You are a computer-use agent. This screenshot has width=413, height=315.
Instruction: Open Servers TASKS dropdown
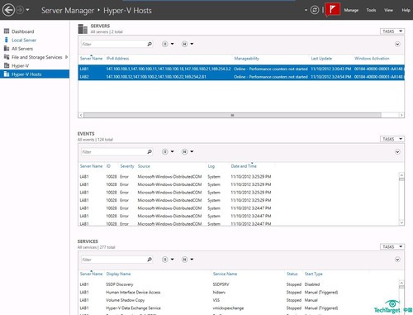coord(392,31)
